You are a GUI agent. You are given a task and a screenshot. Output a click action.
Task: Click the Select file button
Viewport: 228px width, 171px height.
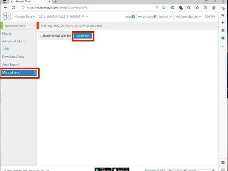[82, 36]
